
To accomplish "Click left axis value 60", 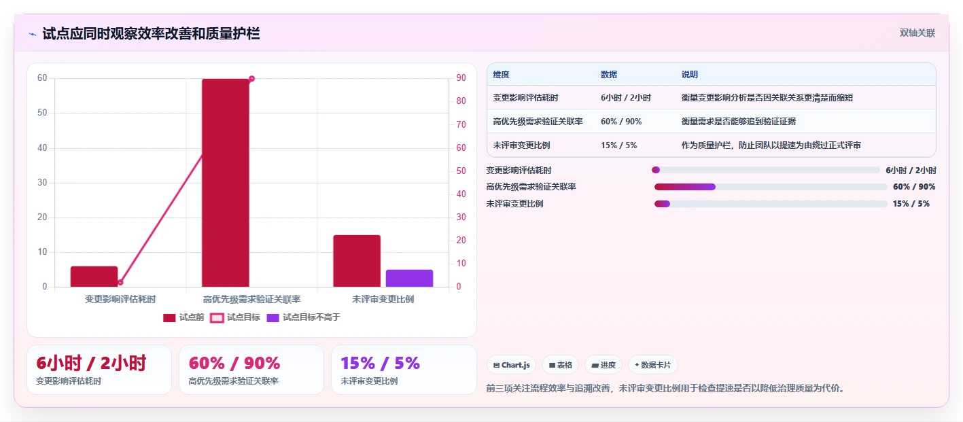I will click(x=42, y=78).
